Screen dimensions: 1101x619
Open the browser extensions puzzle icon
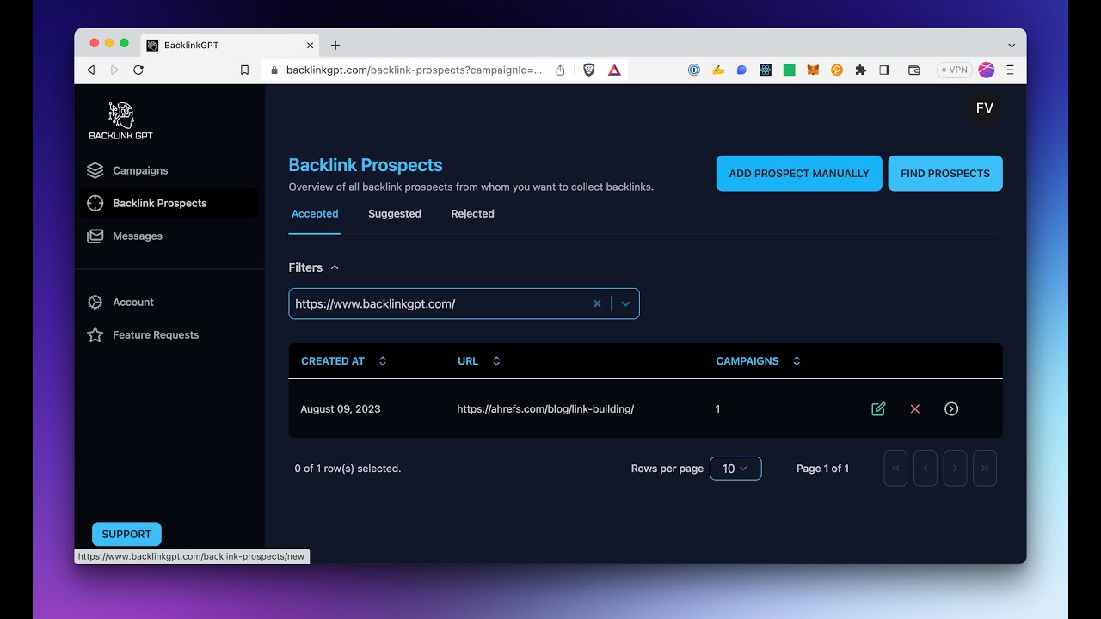point(860,70)
